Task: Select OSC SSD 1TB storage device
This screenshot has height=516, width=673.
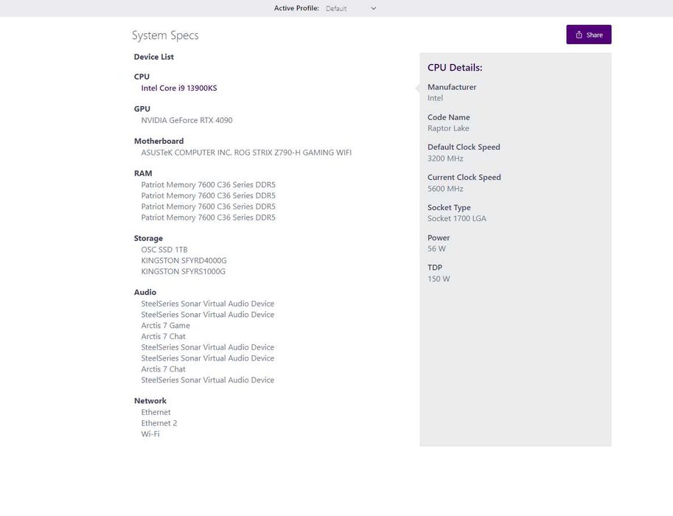Action: click(164, 249)
